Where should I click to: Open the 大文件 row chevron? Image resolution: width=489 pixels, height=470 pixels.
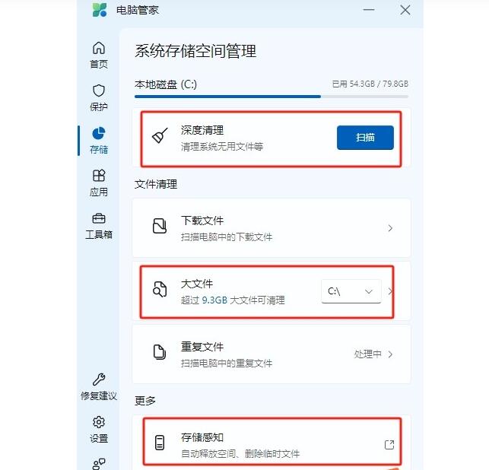click(390, 291)
